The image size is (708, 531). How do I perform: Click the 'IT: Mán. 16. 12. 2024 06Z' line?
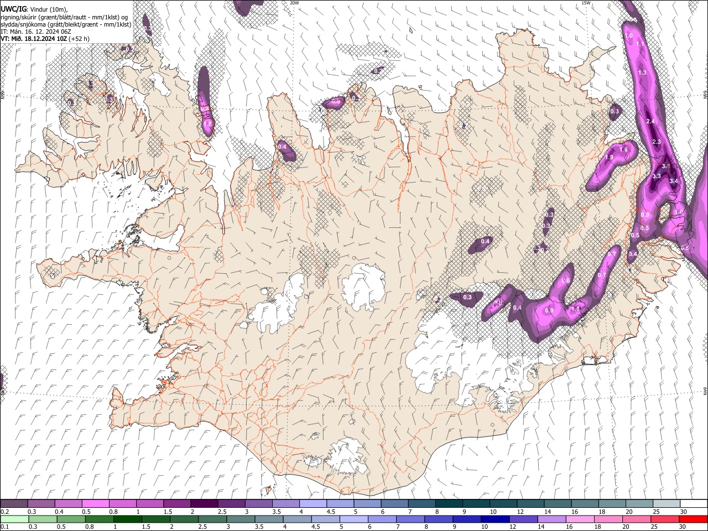click(x=35, y=32)
